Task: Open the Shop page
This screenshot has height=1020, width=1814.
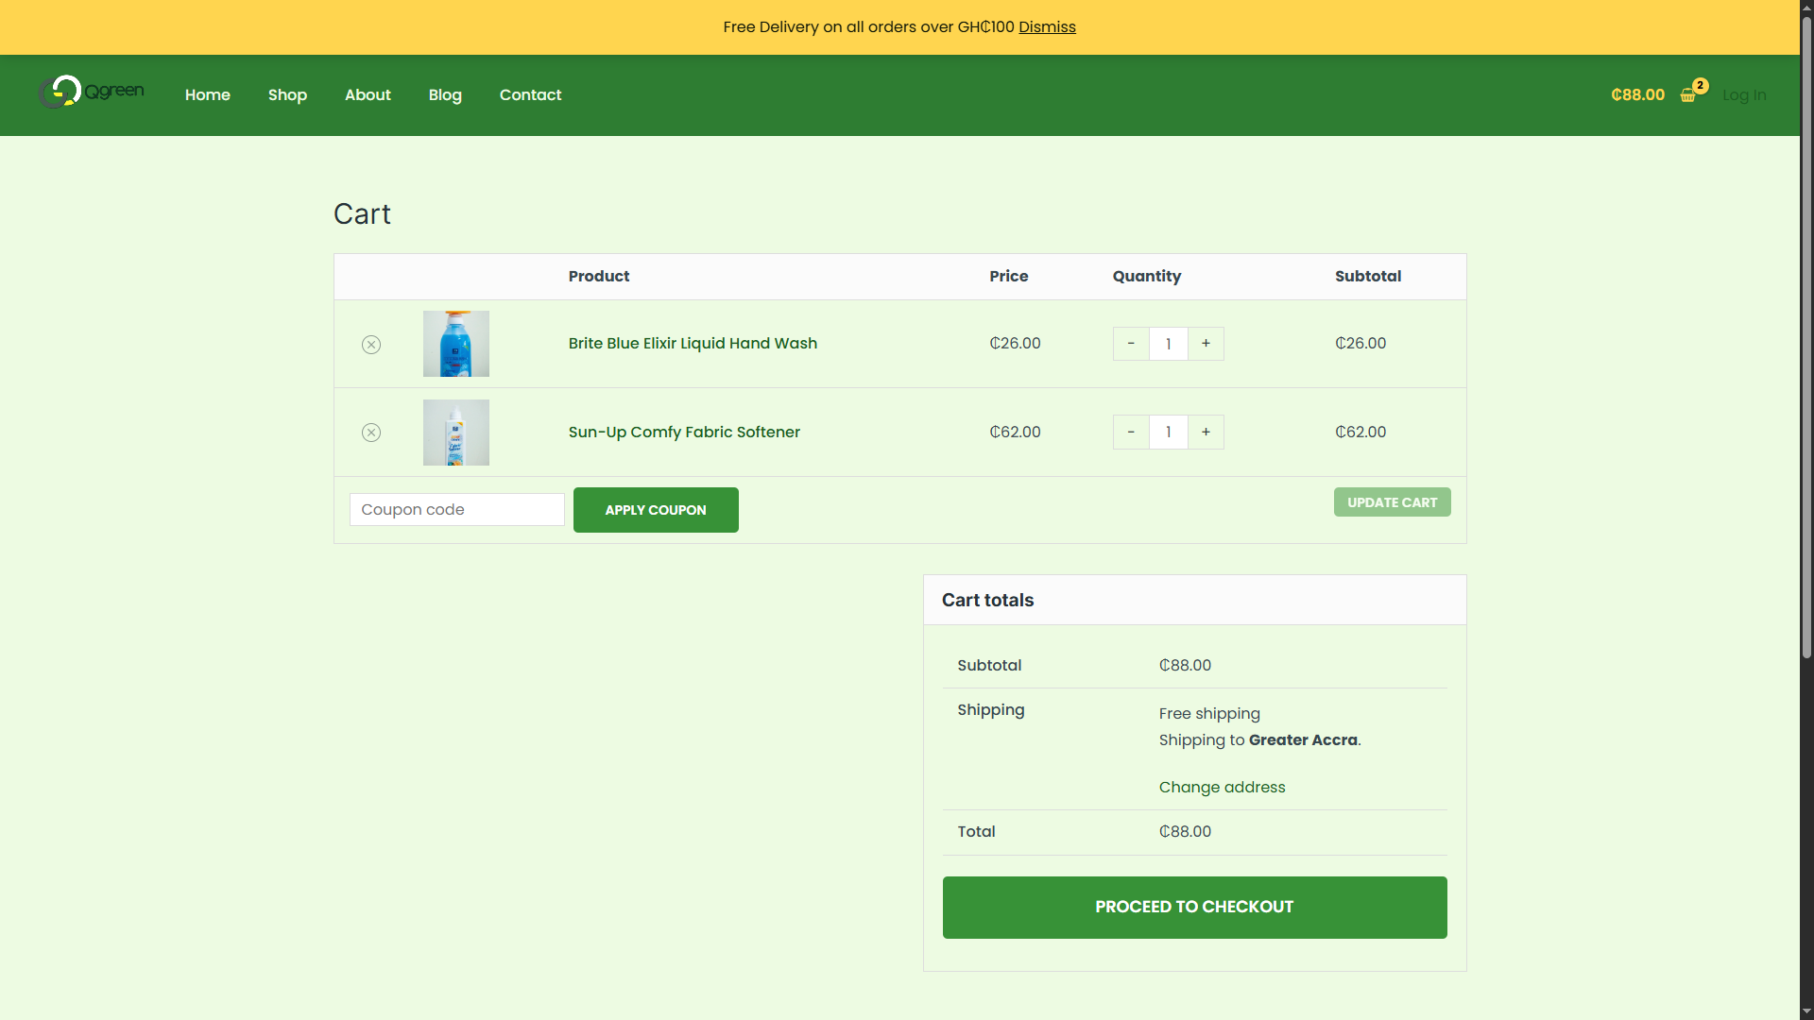Action: click(x=287, y=94)
